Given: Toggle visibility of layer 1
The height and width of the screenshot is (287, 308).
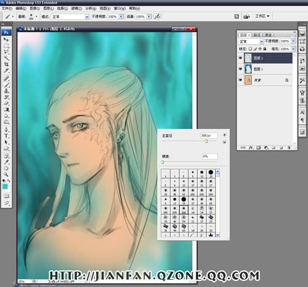Looking at the screenshot, I should point(240,69).
